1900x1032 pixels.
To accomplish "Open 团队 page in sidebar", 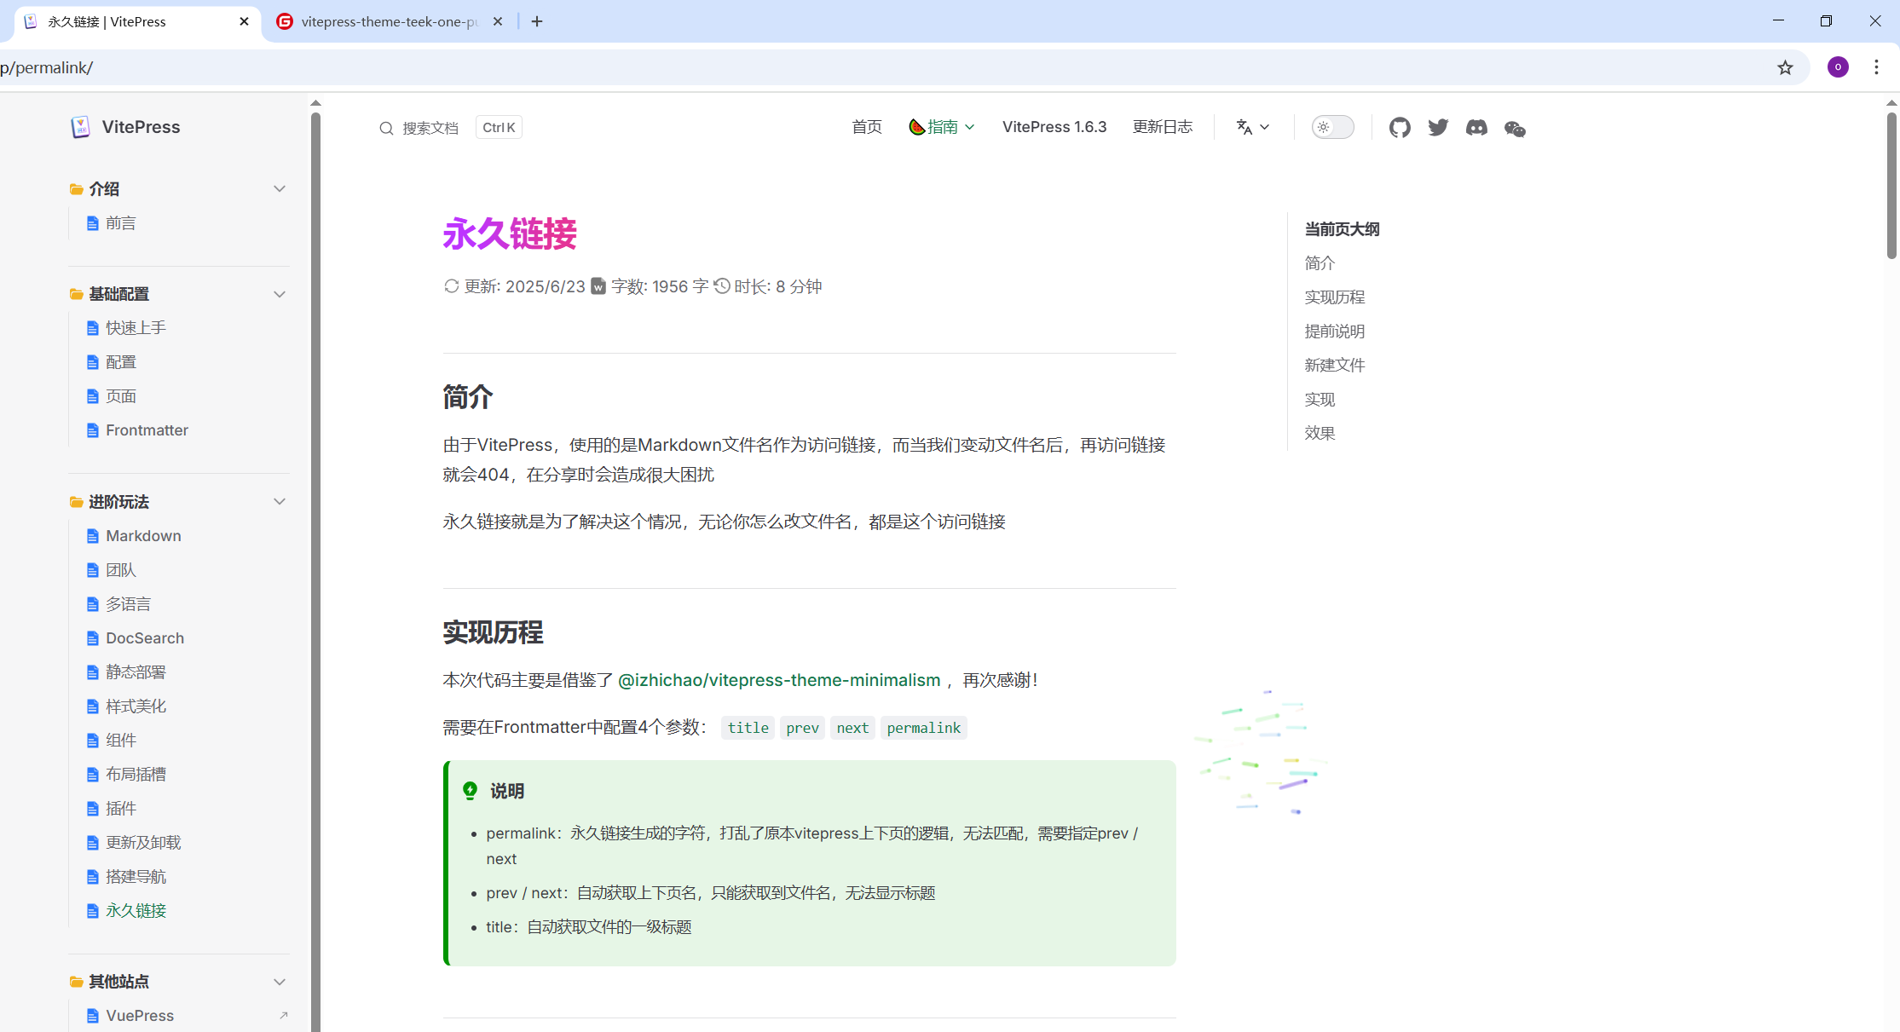I will point(121,570).
